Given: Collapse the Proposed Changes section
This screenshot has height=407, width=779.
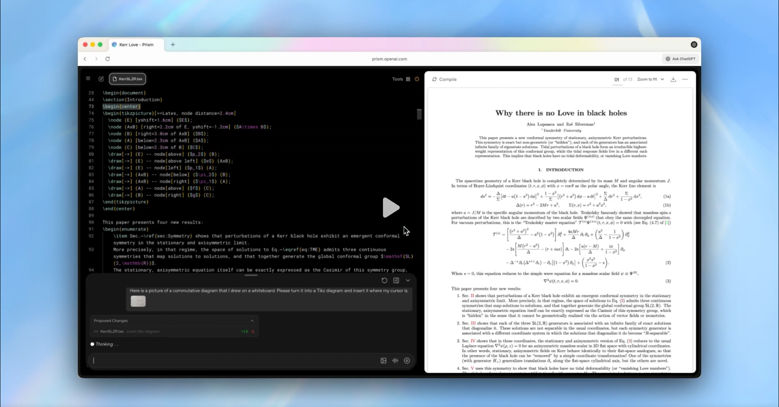Looking at the screenshot, I should pos(252,321).
